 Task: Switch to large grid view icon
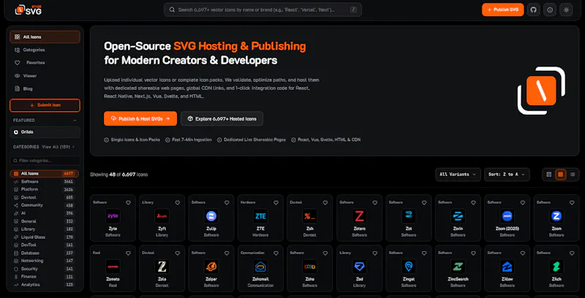pos(549,175)
